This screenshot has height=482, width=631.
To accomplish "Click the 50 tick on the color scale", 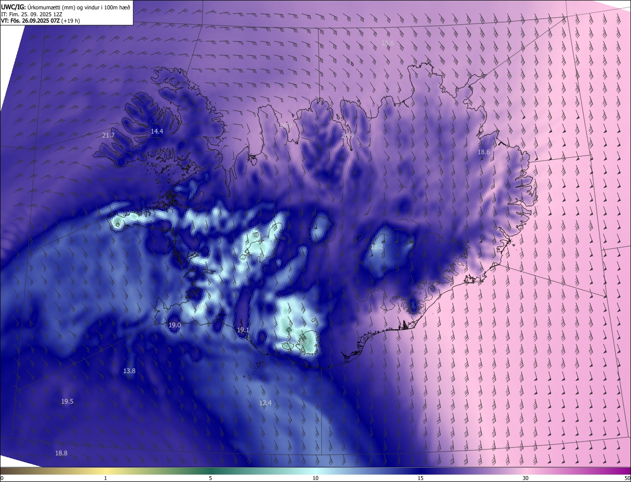I will (x=627, y=478).
